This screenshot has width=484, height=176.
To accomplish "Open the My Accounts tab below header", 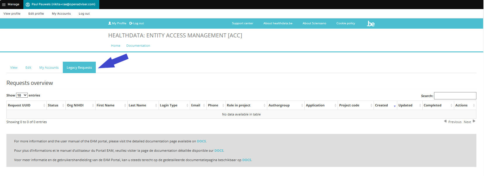I will pyautogui.click(x=49, y=68).
